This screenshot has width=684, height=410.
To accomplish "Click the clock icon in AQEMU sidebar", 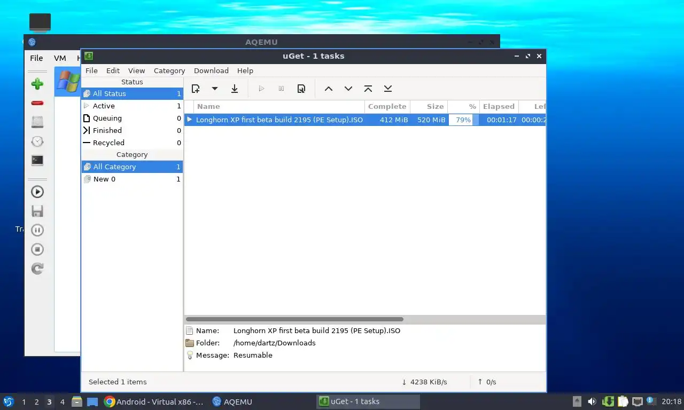I will coord(37,141).
